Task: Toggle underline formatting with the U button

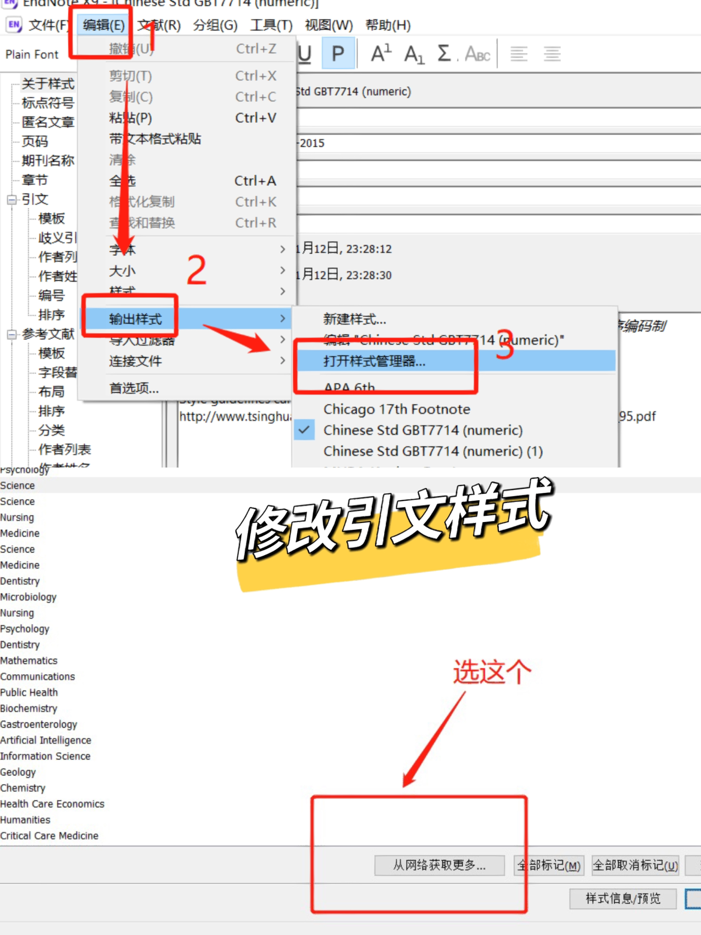Action: click(x=304, y=54)
